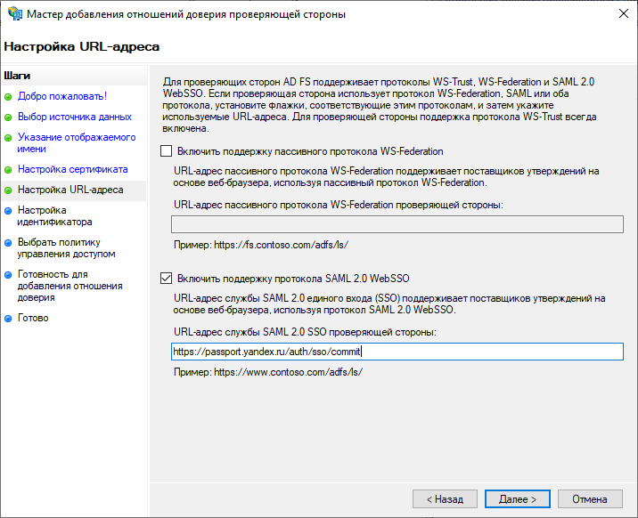Viewport: 638px width, 518px height.
Task: Enable WS-Federation passive protocol checkbox
Action: tap(166, 151)
